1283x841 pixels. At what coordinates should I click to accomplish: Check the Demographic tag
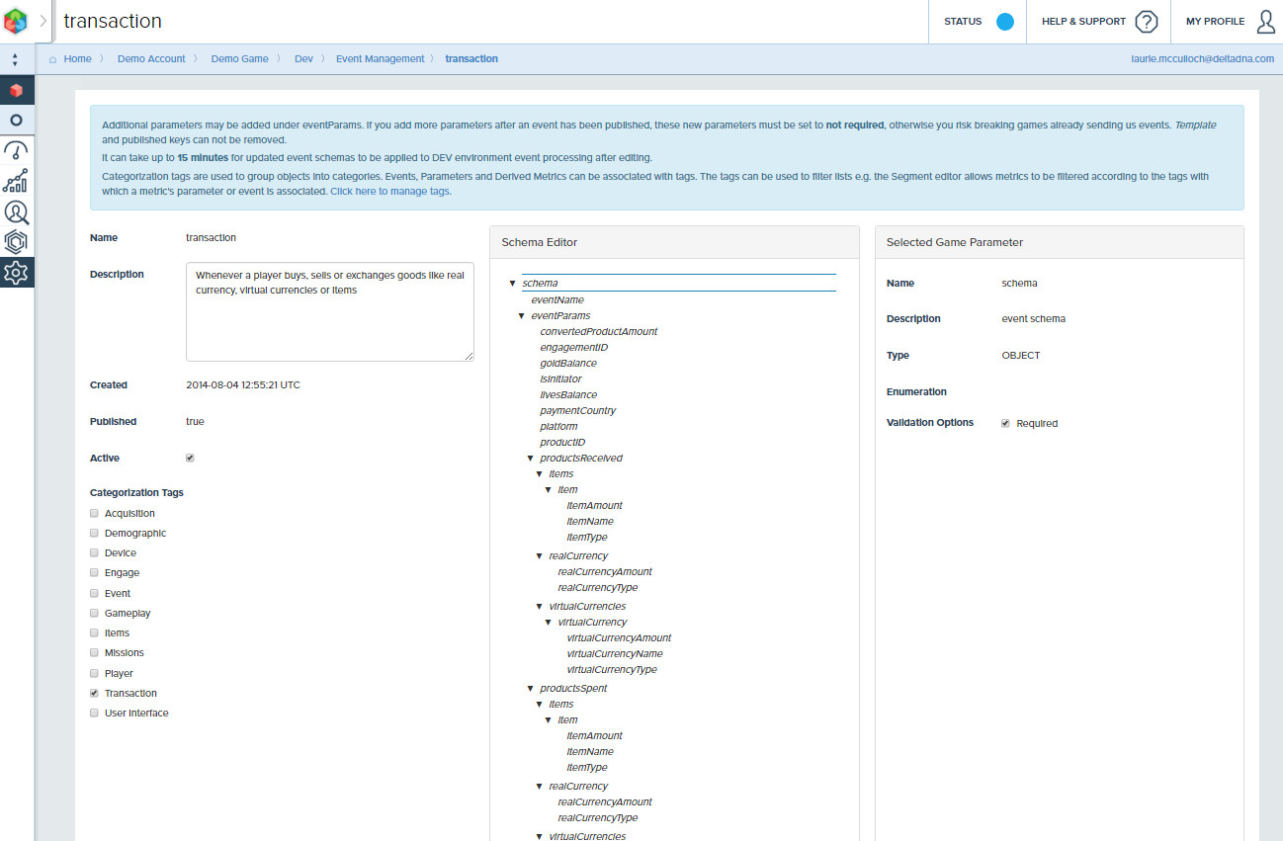[94, 534]
